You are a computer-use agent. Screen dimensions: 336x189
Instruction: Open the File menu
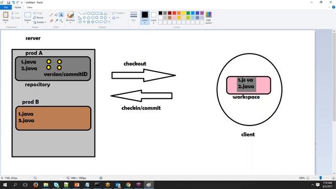(x=6, y=7)
